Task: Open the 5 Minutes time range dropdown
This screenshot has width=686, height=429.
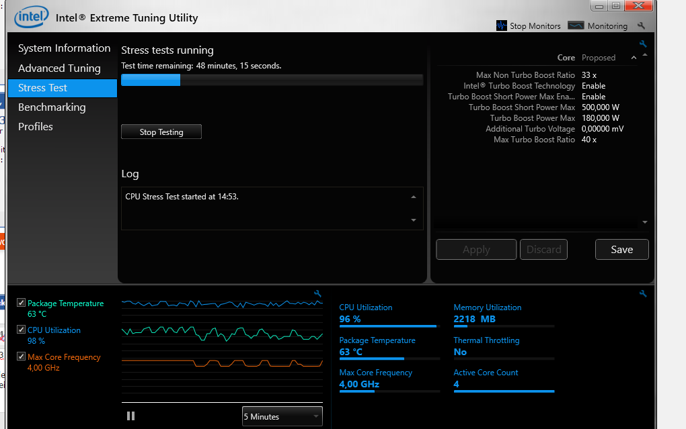Action: point(282,416)
